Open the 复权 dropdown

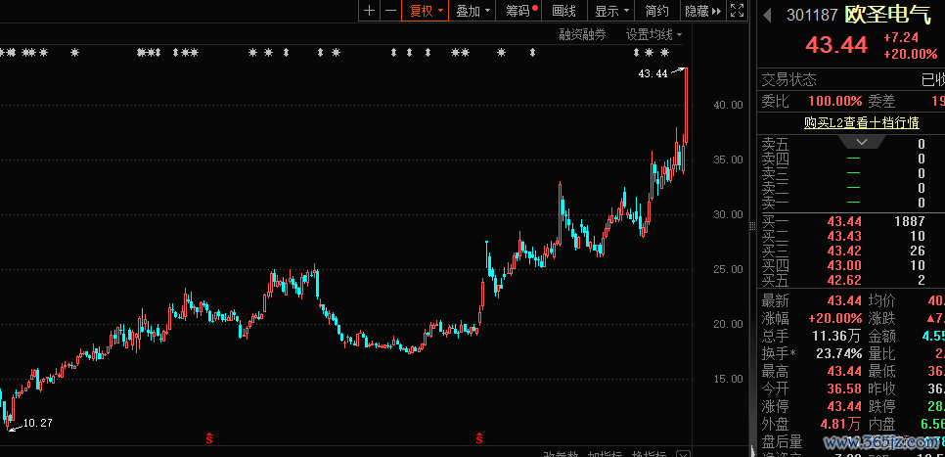click(427, 11)
